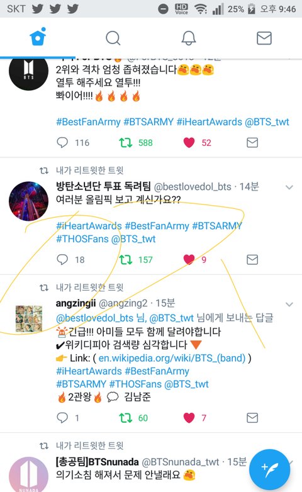This screenshot has width=302, height=492.
Task: Open the Home timeline tab
Action: pyautogui.click(x=38, y=37)
